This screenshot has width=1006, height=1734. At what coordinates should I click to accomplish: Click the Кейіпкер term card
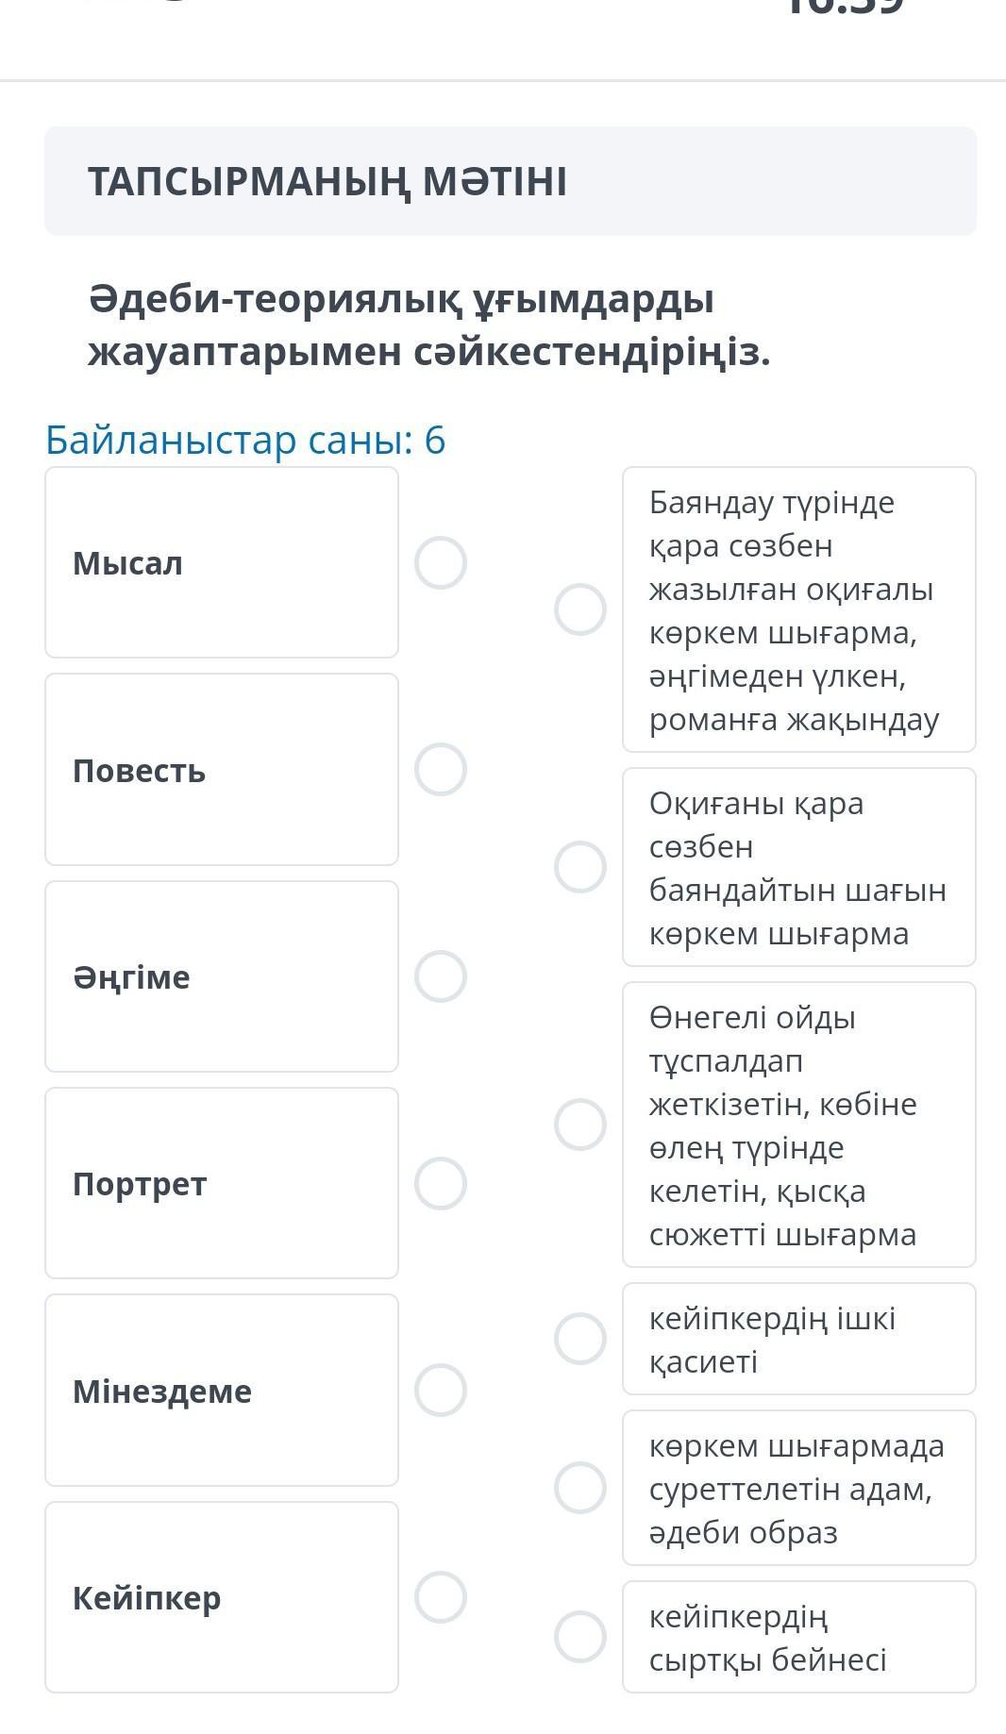click(x=222, y=1597)
